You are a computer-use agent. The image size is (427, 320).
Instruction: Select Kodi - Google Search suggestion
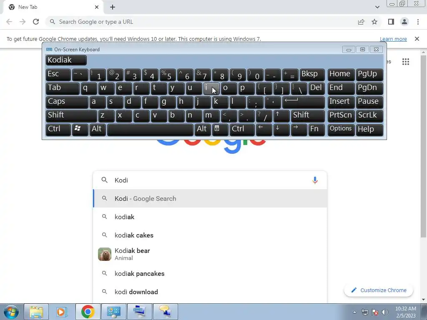210,198
